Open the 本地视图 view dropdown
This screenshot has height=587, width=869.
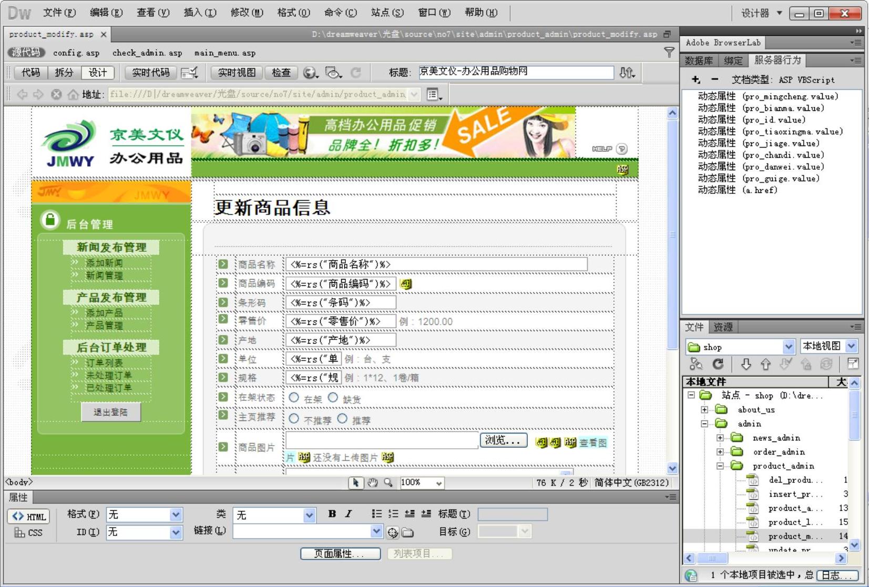coord(851,346)
